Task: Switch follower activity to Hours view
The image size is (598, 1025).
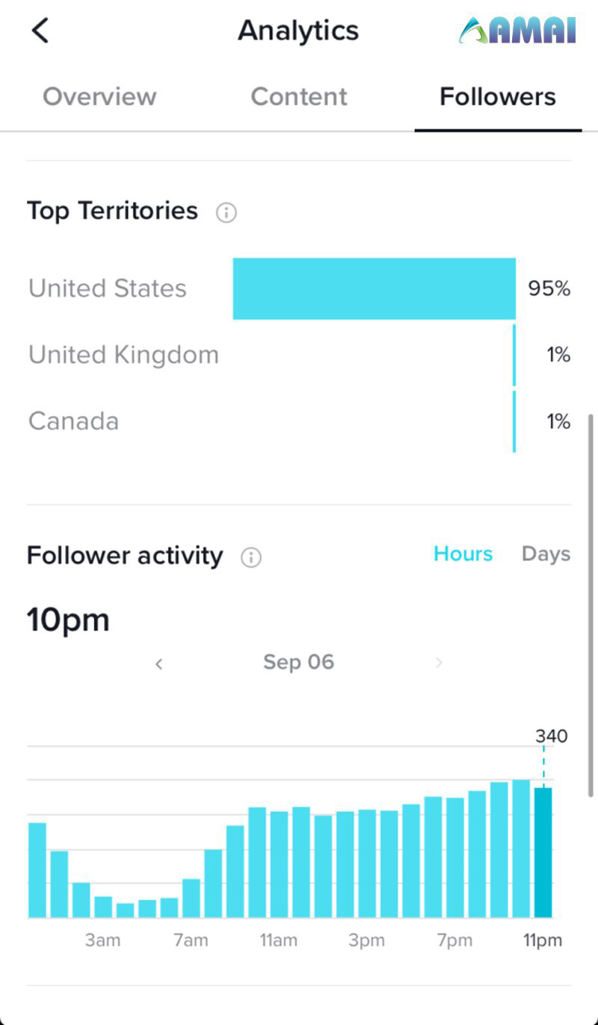Action: (463, 554)
